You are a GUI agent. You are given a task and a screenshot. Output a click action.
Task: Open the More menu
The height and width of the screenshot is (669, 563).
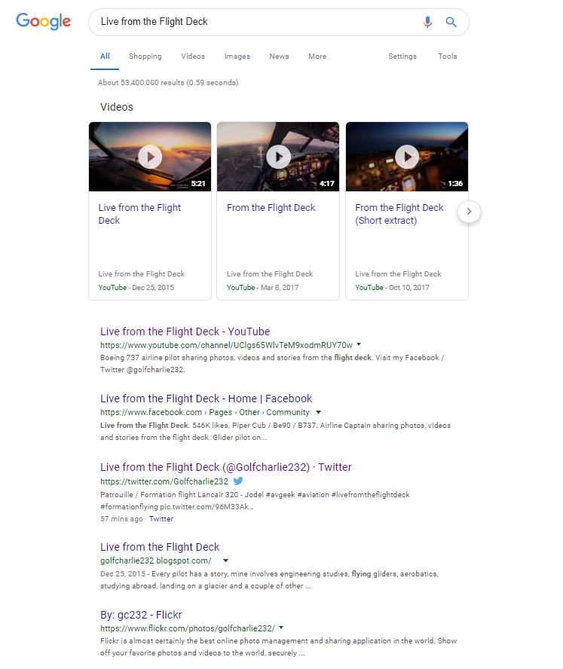point(317,57)
